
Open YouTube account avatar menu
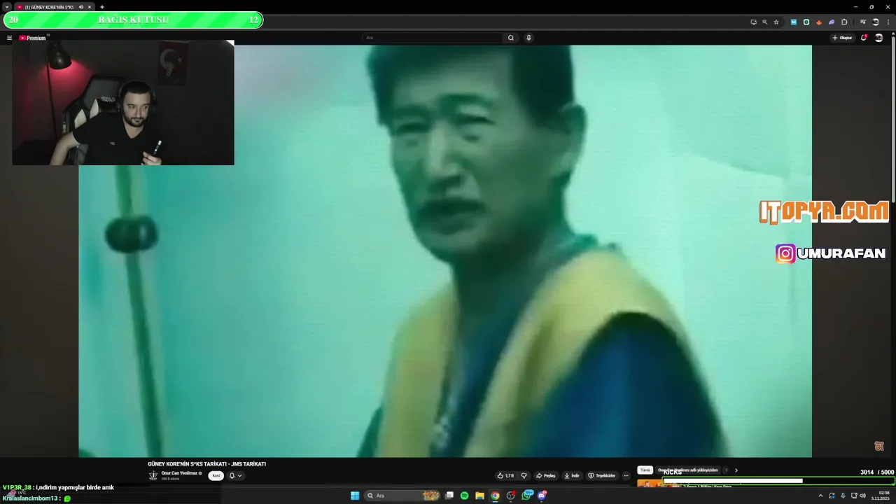[878, 38]
